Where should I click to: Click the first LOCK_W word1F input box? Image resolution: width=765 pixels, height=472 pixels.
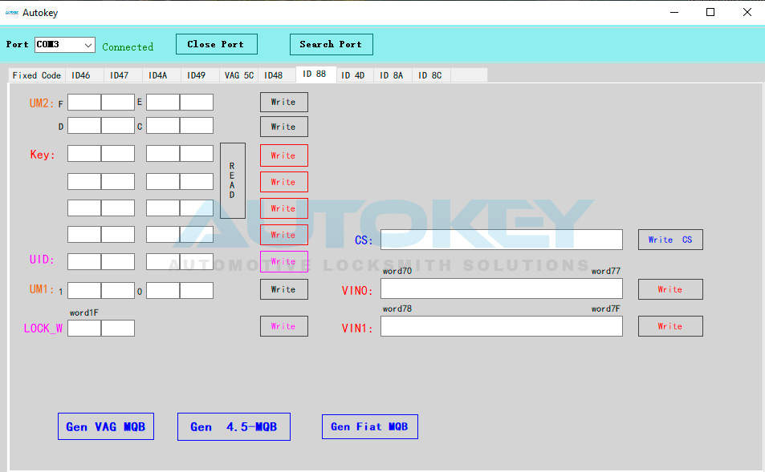(84, 328)
